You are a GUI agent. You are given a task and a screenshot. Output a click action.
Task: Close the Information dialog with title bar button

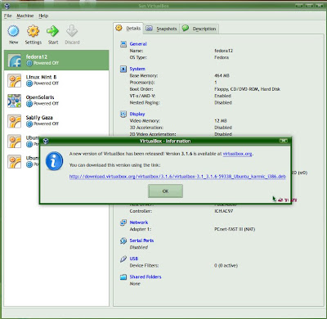click(284, 141)
